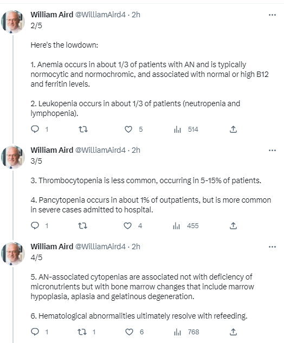
Task: Open more options on 4/5 tweet
Action: (272, 247)
